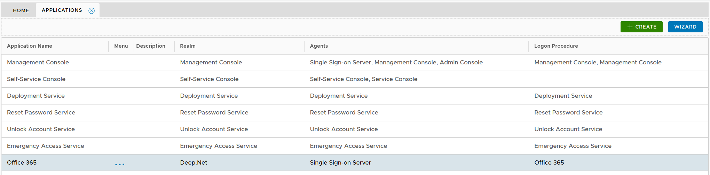
Task: Select the Self-Service Console application row
Action: (36, 79)
